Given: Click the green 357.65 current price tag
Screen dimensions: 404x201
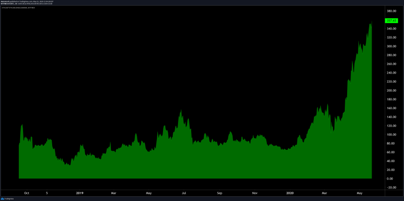Looking at the screenshot, I should pos(392,21).
